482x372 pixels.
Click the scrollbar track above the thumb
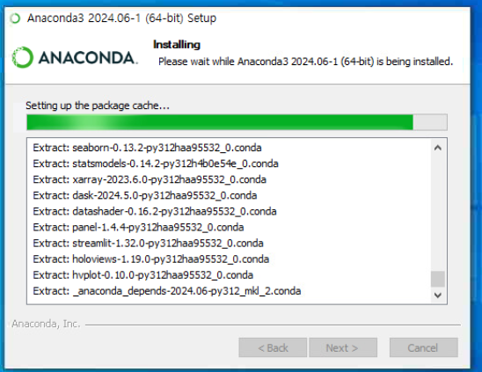(438, 213)
